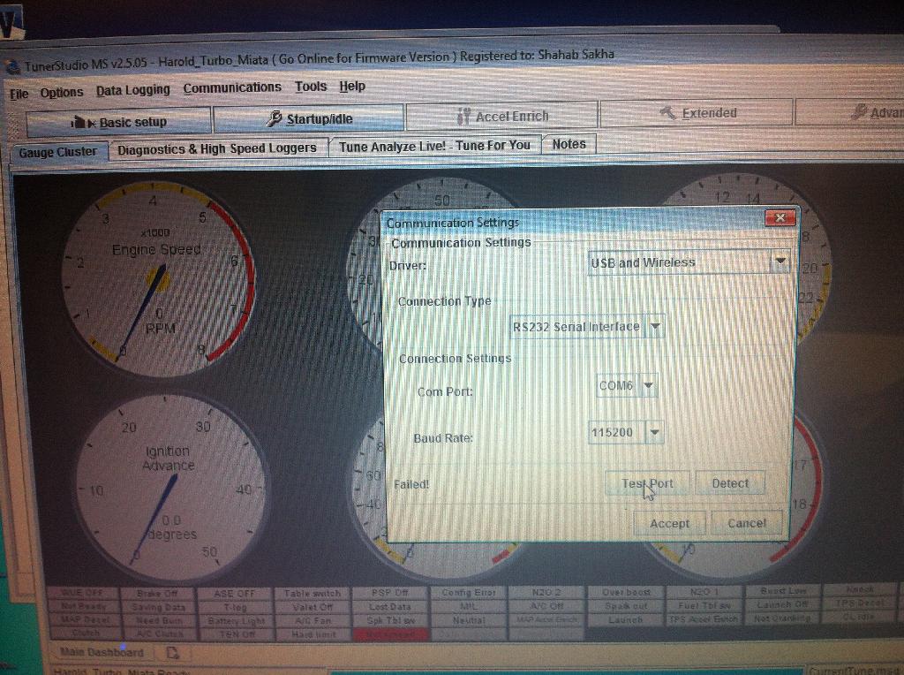Click the Neutral indicator
The height and width of the screenshot is (675, 904).
[x=469, y=620]
